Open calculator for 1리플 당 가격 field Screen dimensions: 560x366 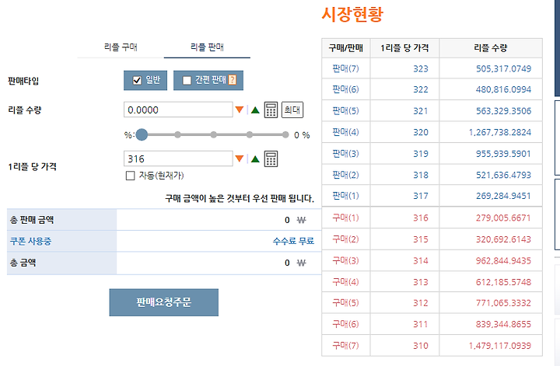(271, 159)
